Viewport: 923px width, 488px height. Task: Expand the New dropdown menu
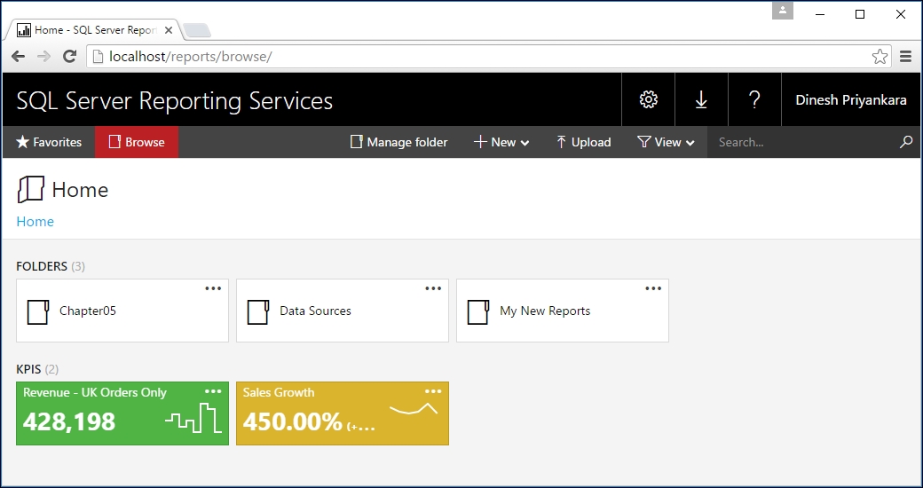(x=501, y=142)
